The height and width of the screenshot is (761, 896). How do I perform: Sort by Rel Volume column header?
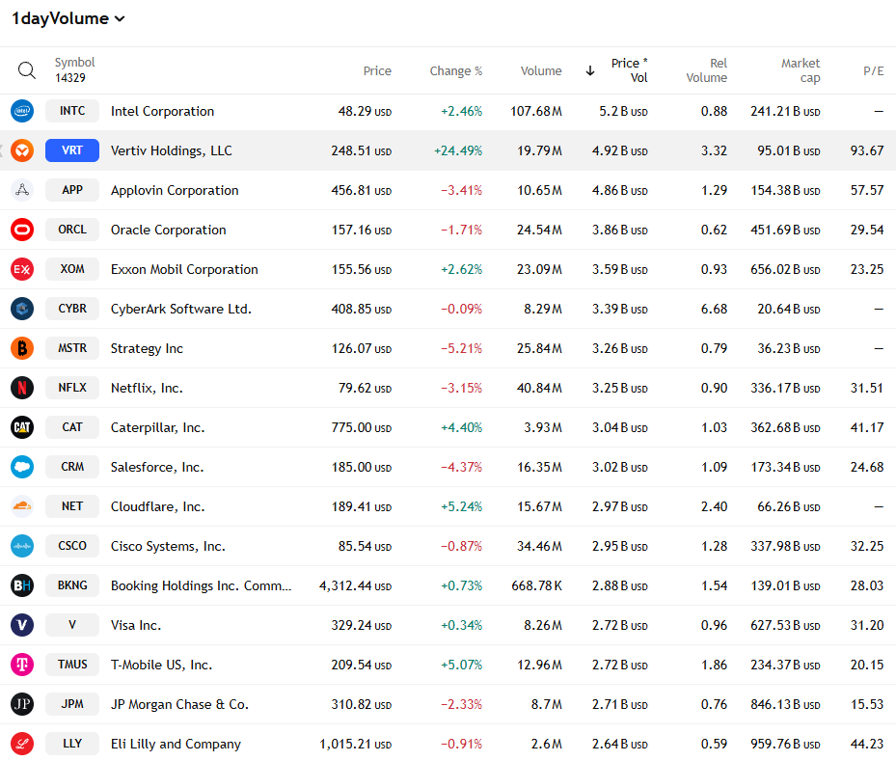(706, 70)
